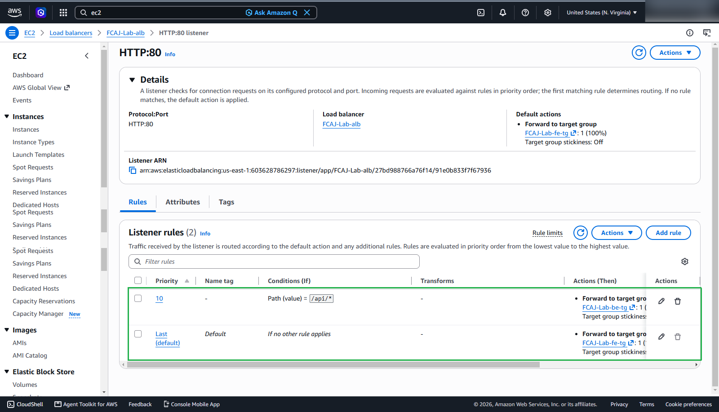Screen dimensions: 719x412
Task: Open console settings gear in header
Action: click(x=548, y=13)
